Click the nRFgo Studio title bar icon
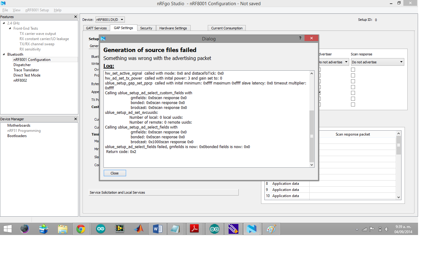 (x=3, y=3)
